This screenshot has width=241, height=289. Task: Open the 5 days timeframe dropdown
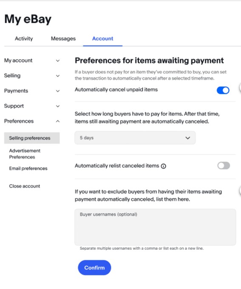coord(135,137)
